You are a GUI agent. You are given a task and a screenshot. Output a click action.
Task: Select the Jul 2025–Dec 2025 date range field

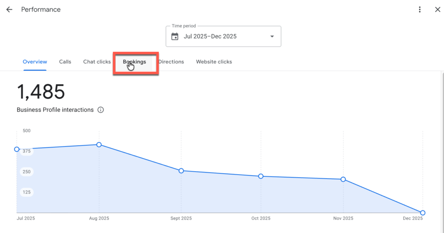click(x=210, y=36)
